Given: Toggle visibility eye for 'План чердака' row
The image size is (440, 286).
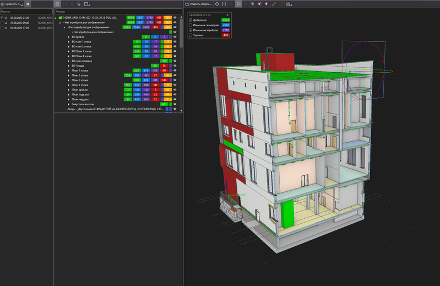Looking at the screenshot, I should click(175, 99).
